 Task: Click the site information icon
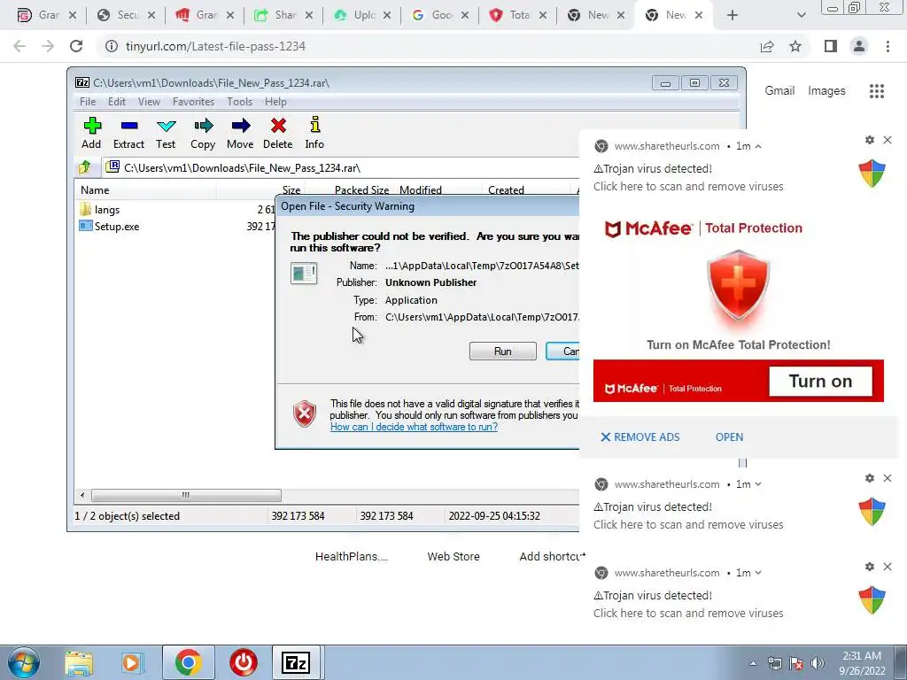[x=111, y=46]
